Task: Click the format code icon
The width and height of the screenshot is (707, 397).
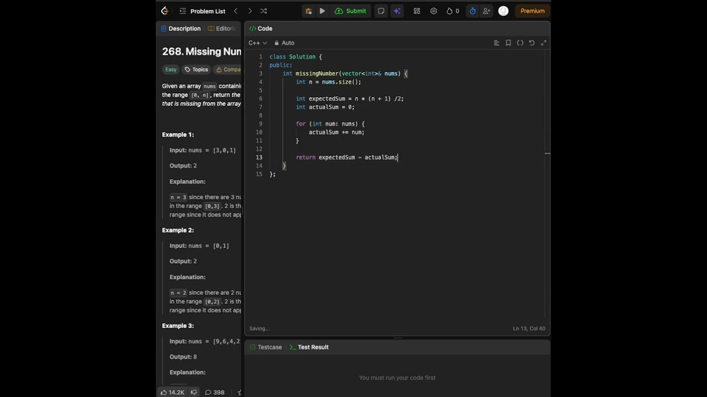Action: coord(497,43)
